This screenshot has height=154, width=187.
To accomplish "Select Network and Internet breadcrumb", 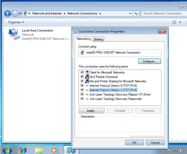I will click(x=47, y=13).
